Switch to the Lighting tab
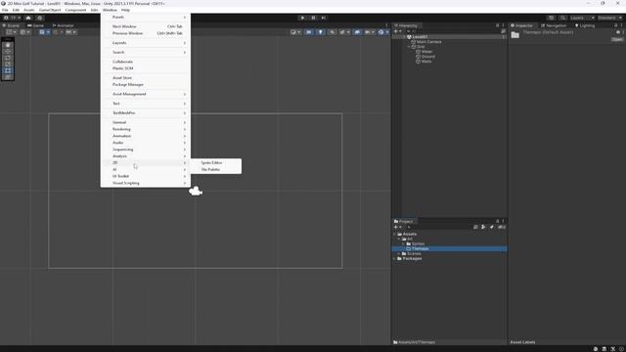This screenshot has width=626, height=352. pos(585,25)
